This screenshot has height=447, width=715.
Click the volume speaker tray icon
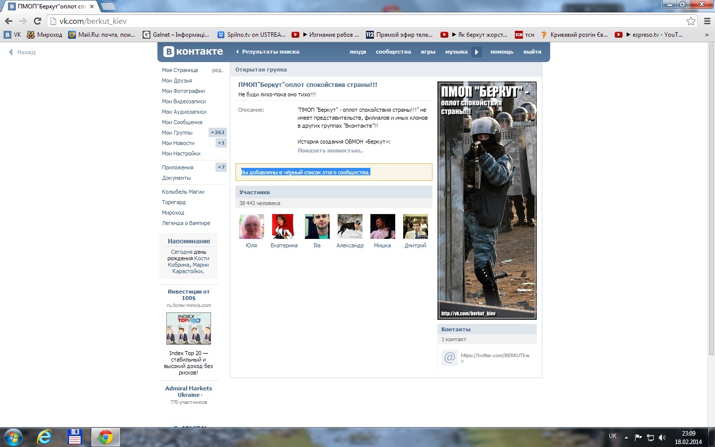[x=662, y=438]
